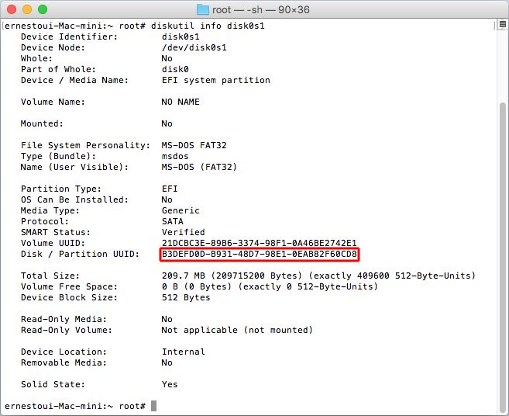
Task: Click the Total Size value '209.7 MB'
Action: [x=184, y=276]
